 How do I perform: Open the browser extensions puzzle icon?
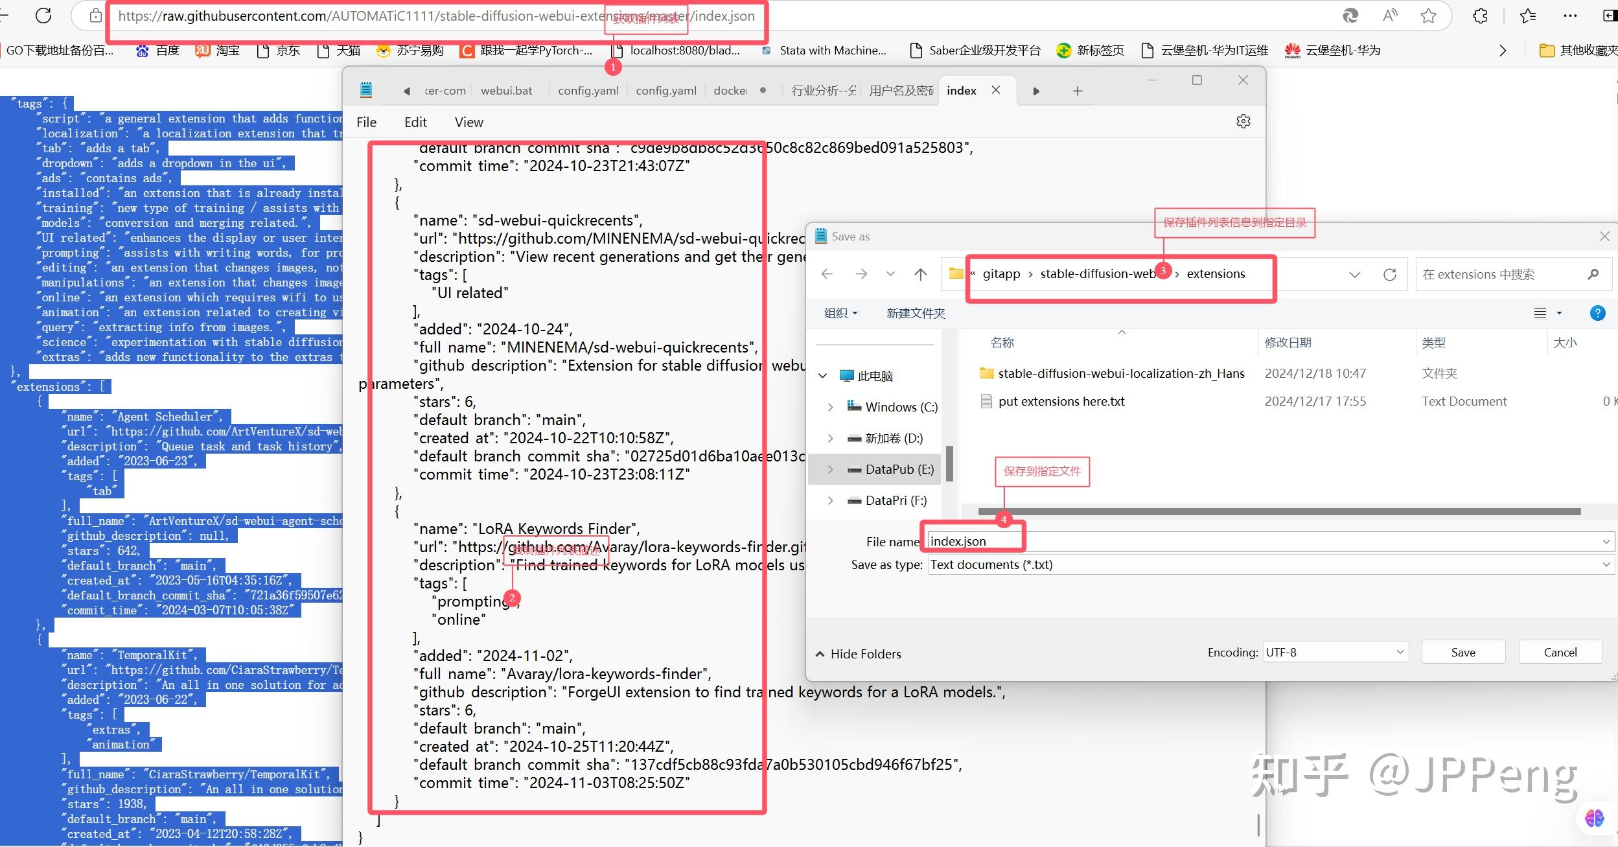click(x=1480, y=16)
